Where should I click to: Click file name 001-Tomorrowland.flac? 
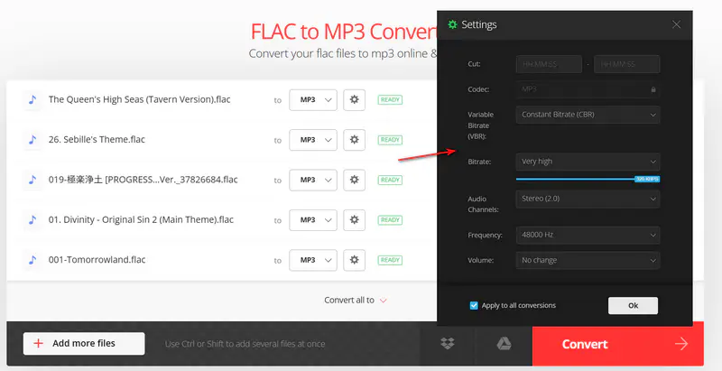coord(97,260)
